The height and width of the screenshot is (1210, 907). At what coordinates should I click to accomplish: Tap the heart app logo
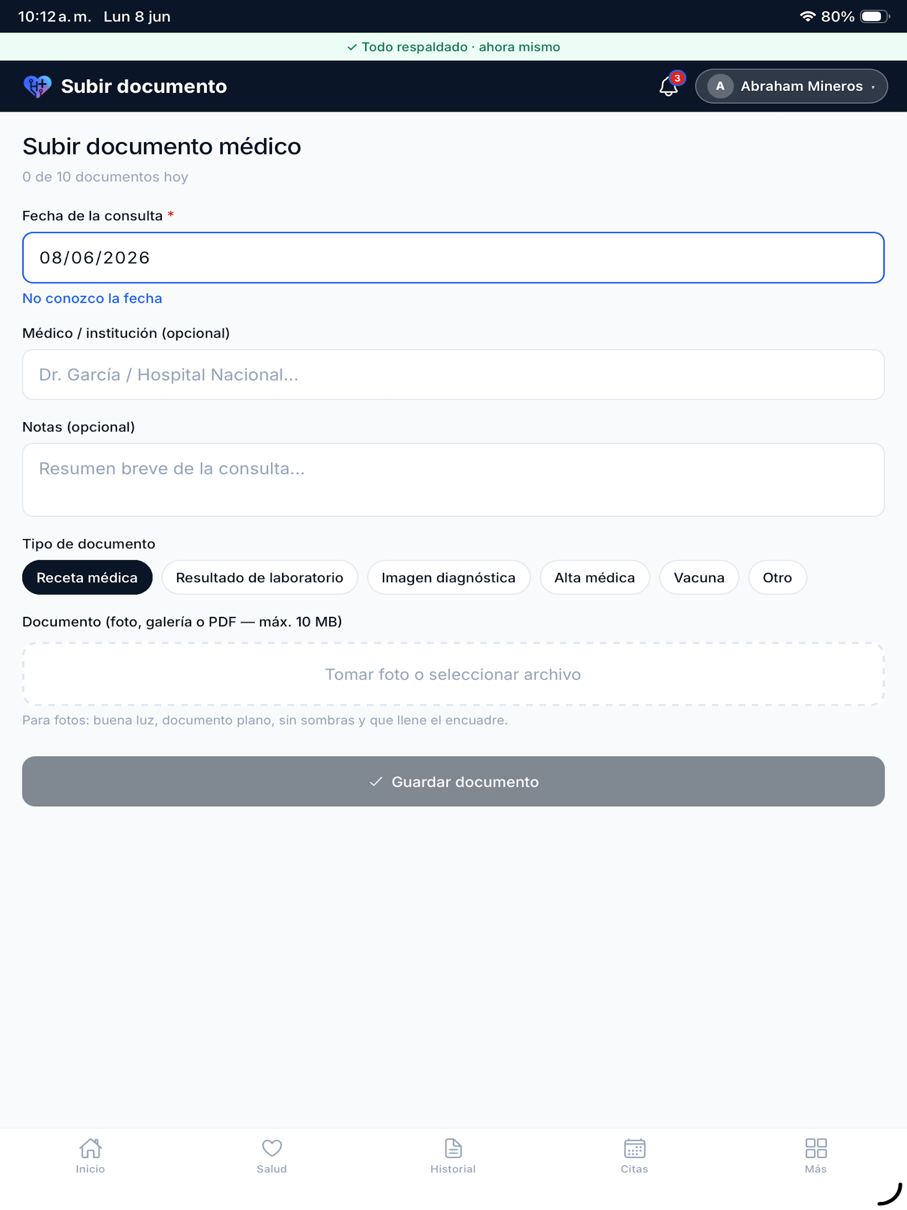pyautogui.click(x=37, y=87)
